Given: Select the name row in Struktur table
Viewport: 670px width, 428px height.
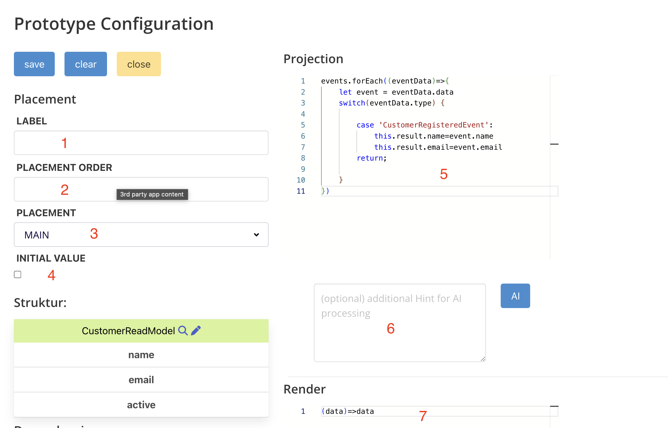Looking at the screenshot, I should point(141,355).
